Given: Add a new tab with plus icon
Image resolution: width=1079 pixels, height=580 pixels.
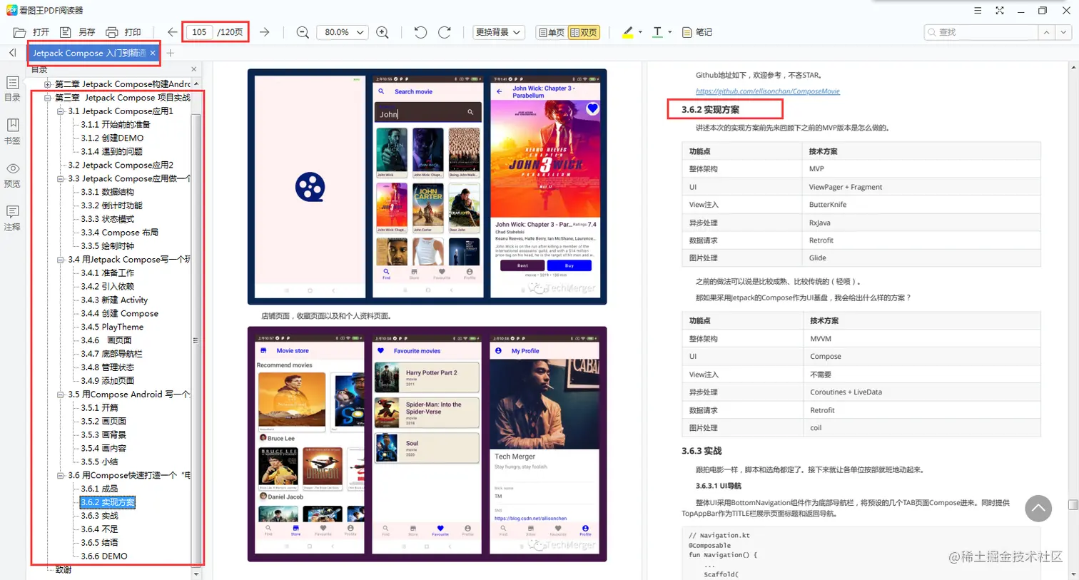Looking at the screenshot, I should click(x=170, y=53).
